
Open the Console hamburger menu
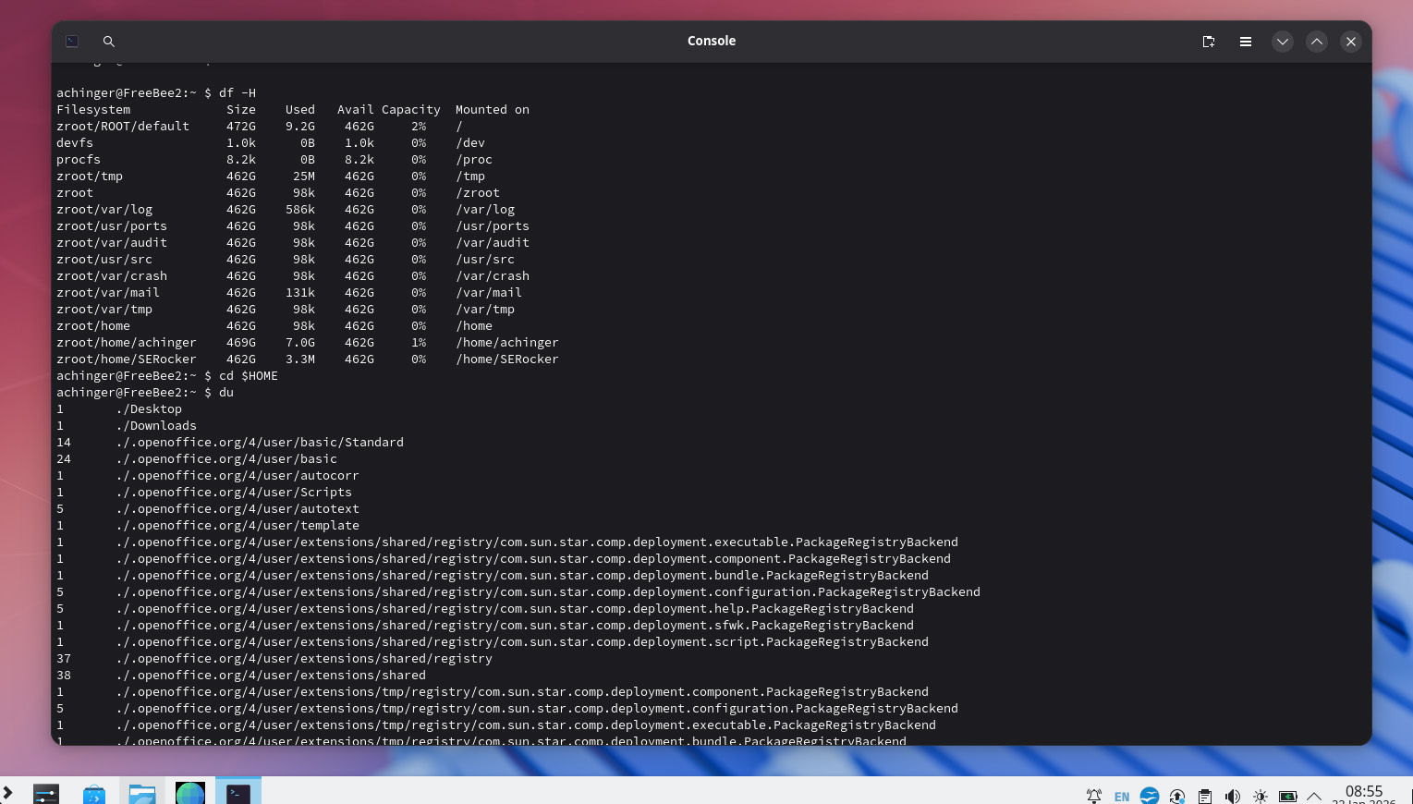click(1245, 42)
